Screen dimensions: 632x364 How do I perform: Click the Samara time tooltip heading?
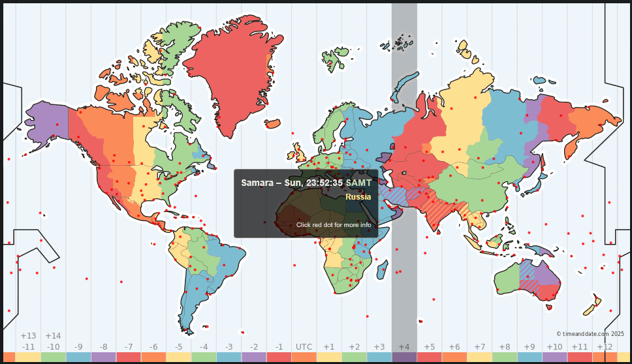306,183
